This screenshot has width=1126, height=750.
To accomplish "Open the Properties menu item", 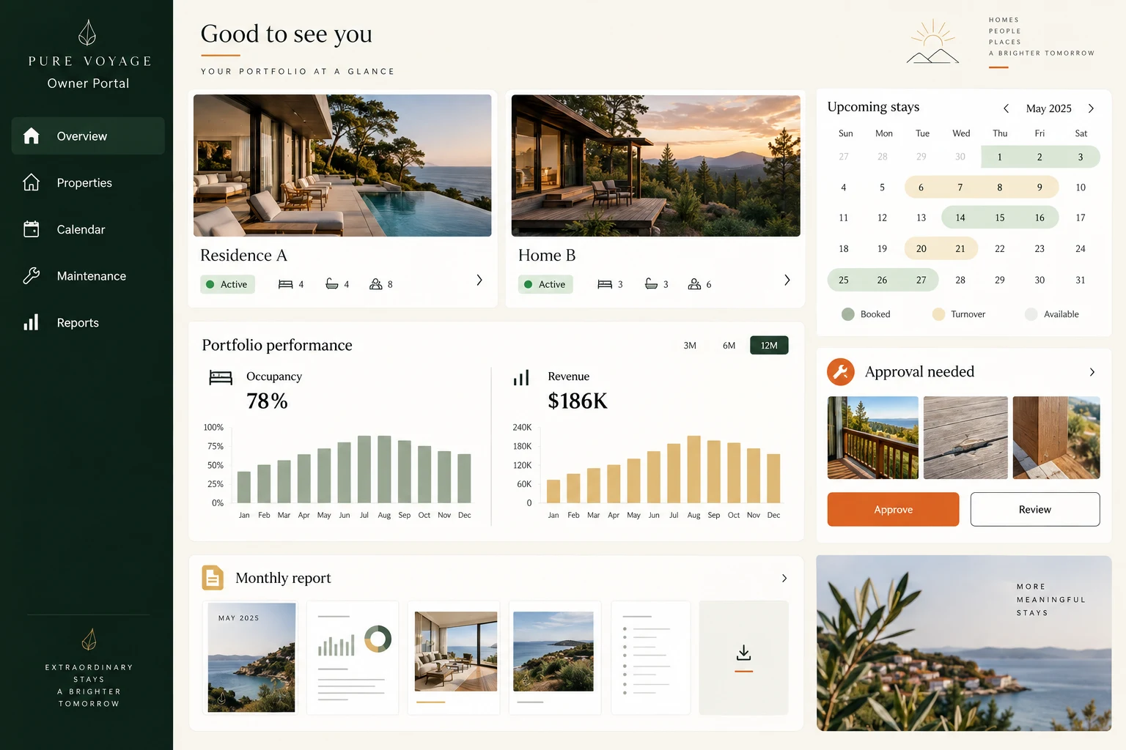I will pos(88,182).
